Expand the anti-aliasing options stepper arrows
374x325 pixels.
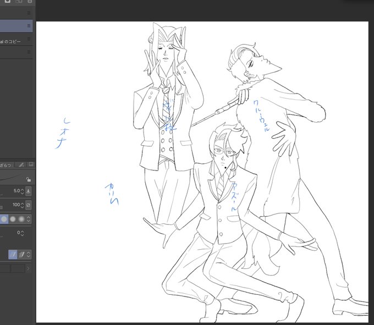[29, 219]
